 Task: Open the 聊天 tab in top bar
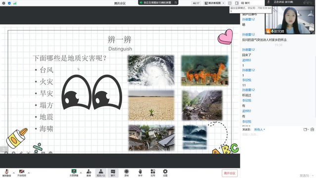245,3
